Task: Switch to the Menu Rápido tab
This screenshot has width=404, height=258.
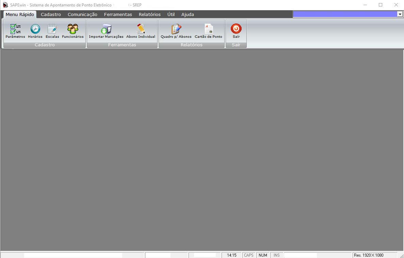Action: pos(20,14)
